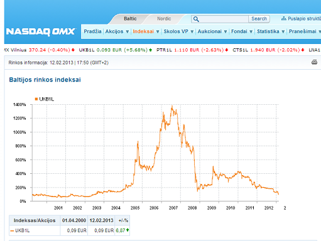Viewport: 321px width, 241px height.
Task: Click the Rinkos informacija timestamp text
Action: 58,63
